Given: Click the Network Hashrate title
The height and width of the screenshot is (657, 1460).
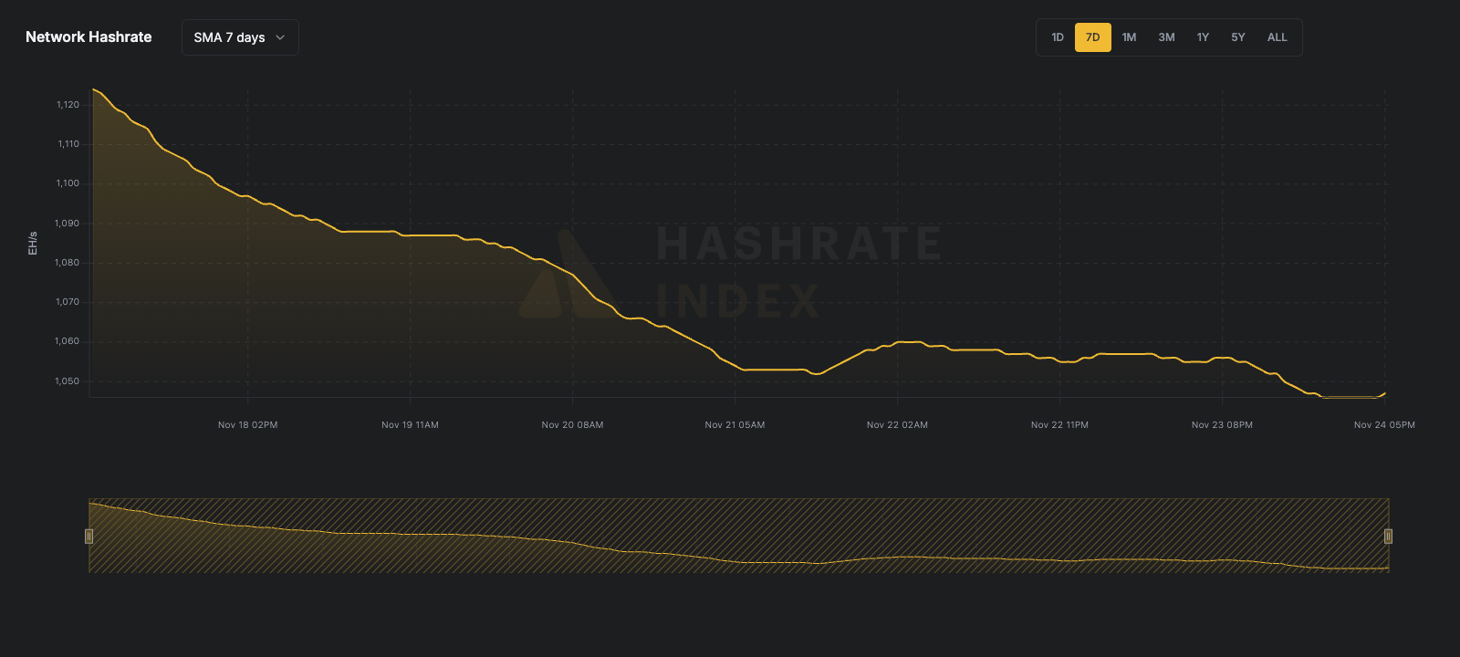Looking at the screenshot, I should click(x=89, y=37).
